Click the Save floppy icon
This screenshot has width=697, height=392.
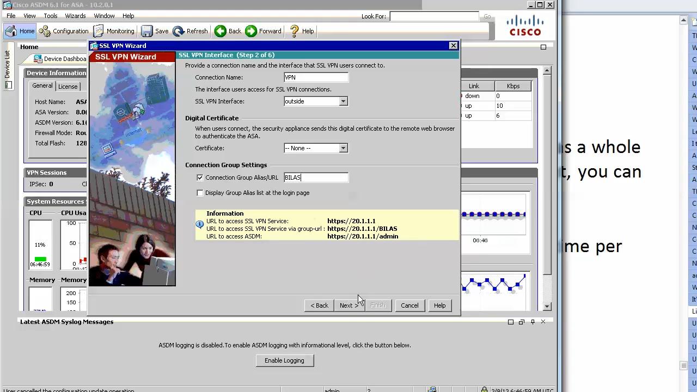coord(147,31)
